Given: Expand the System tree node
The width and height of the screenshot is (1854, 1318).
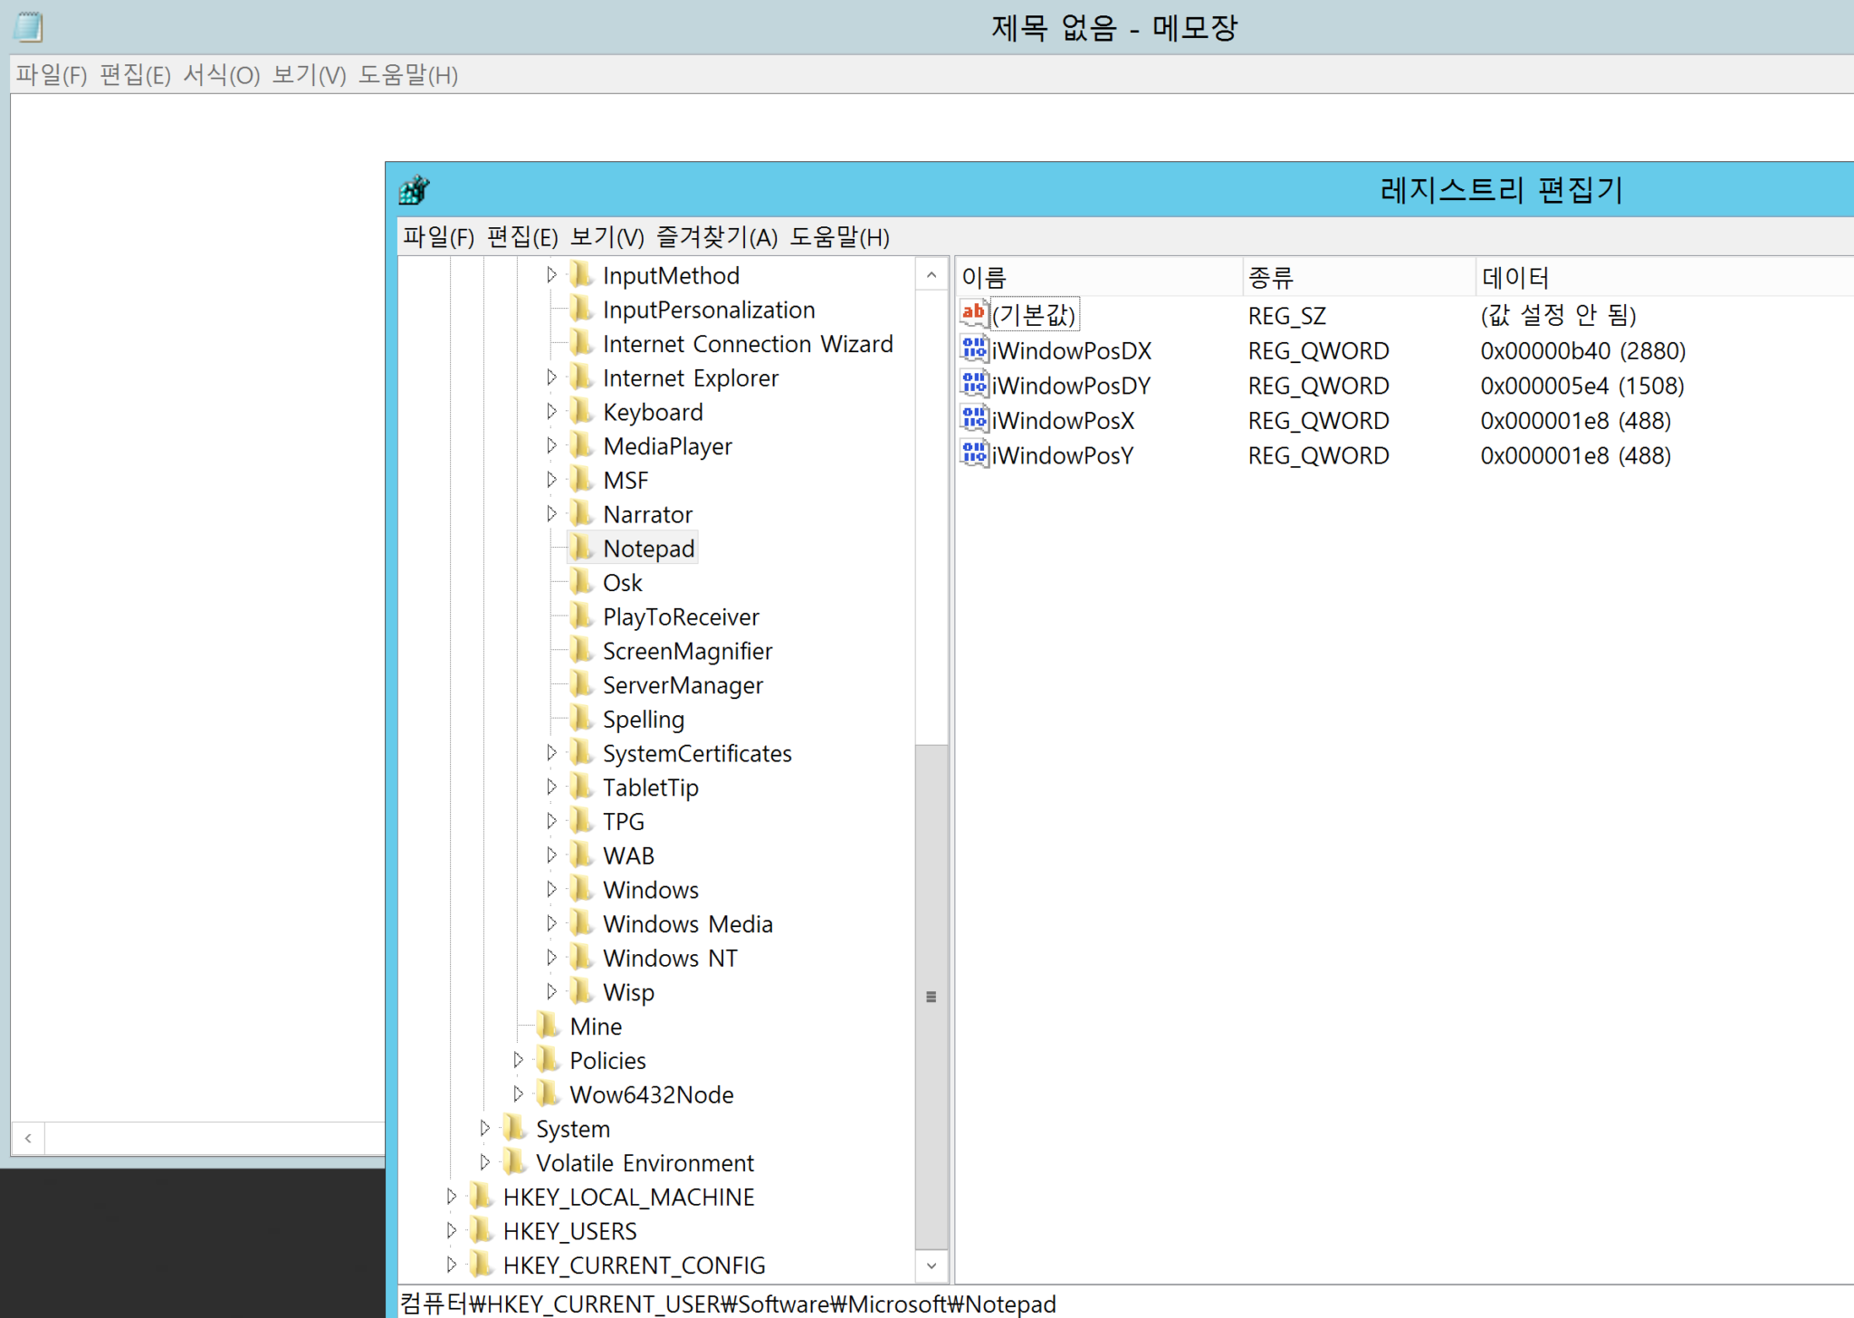Looking at the screenshot, I should coord(485,1128).
